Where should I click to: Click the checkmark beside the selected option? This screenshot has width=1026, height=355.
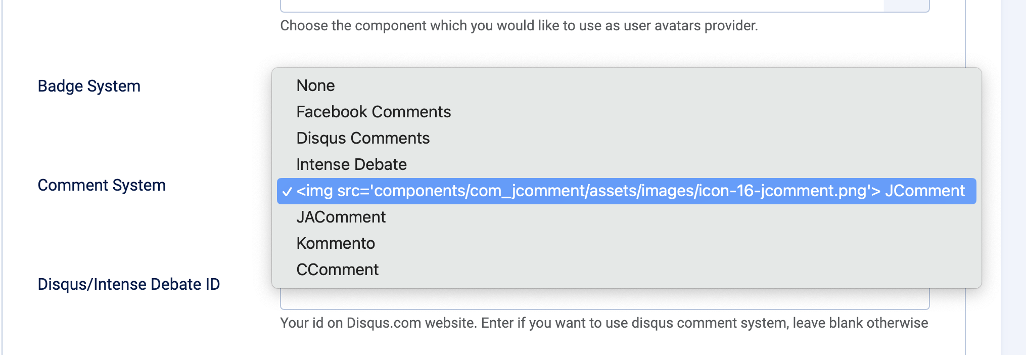287,192
